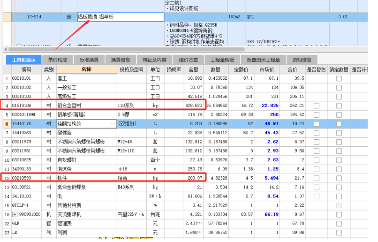Lock quantity checkbox for 一般技工 row
The image size is (378, 242).
339,88
